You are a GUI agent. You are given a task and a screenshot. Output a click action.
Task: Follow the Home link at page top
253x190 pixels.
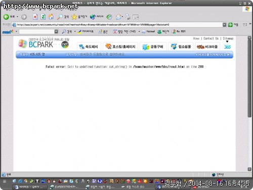[196, 39]
